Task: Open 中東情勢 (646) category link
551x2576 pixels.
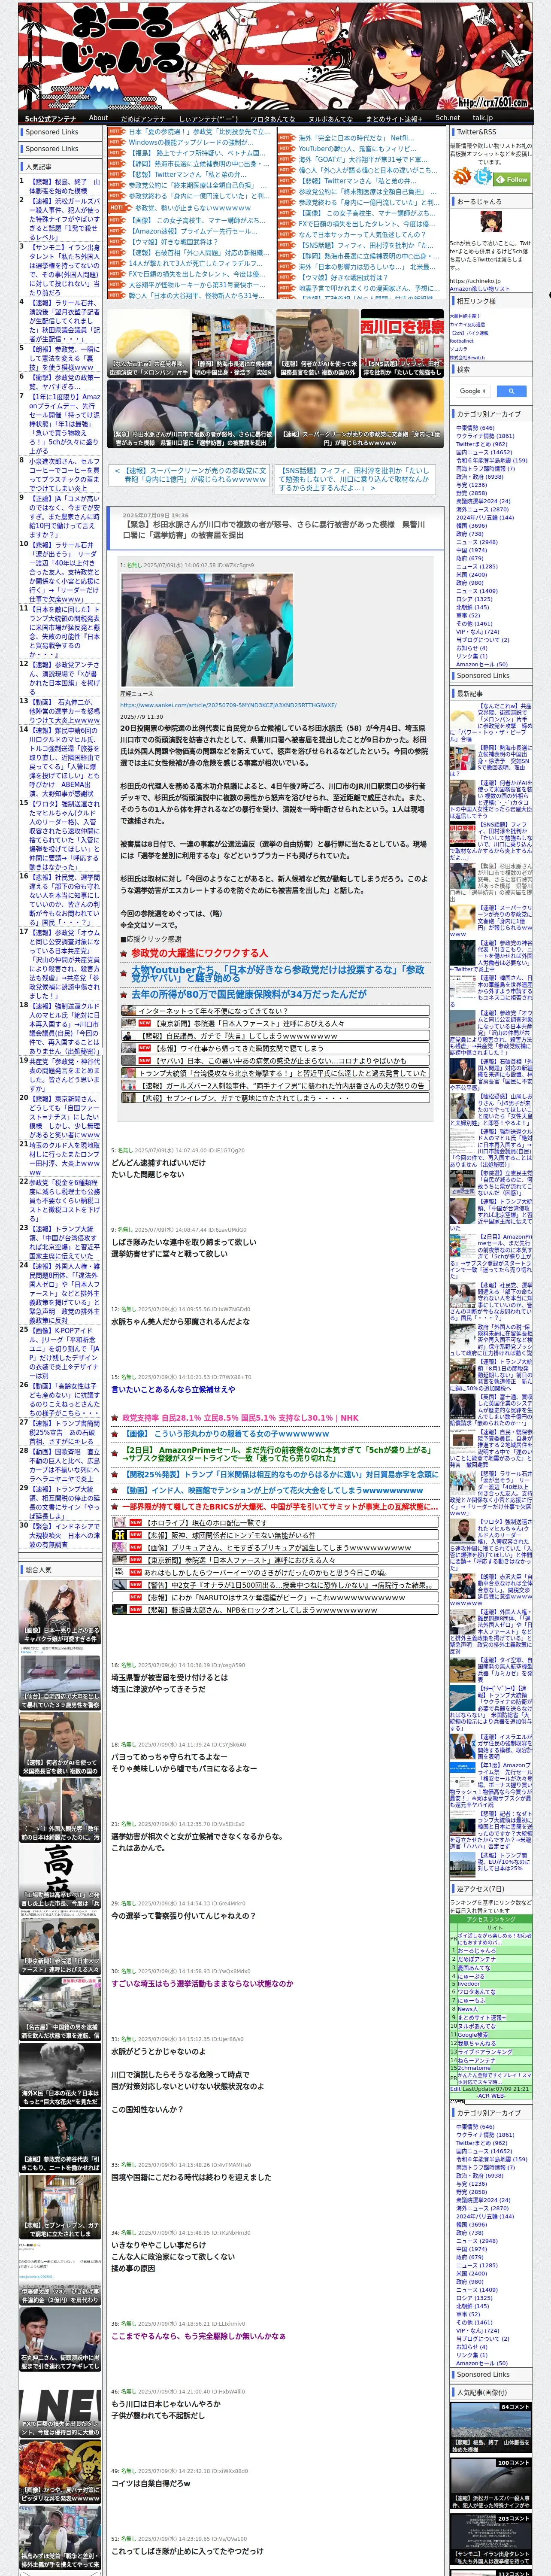Action: pyautogui.click(x=475, y=427)
